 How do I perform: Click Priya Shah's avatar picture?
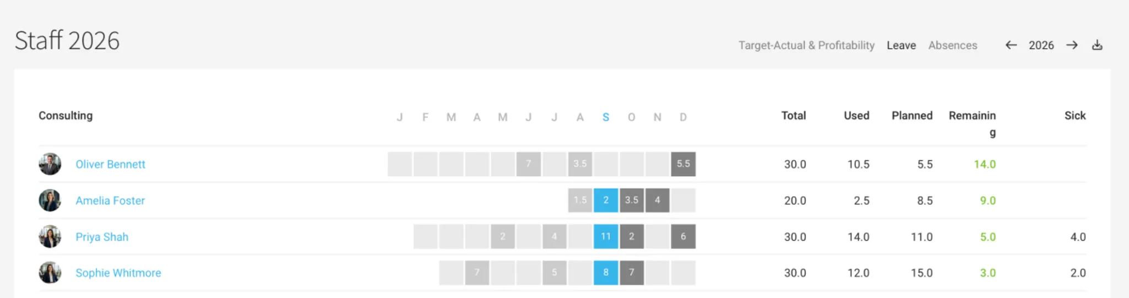[50, 237]
